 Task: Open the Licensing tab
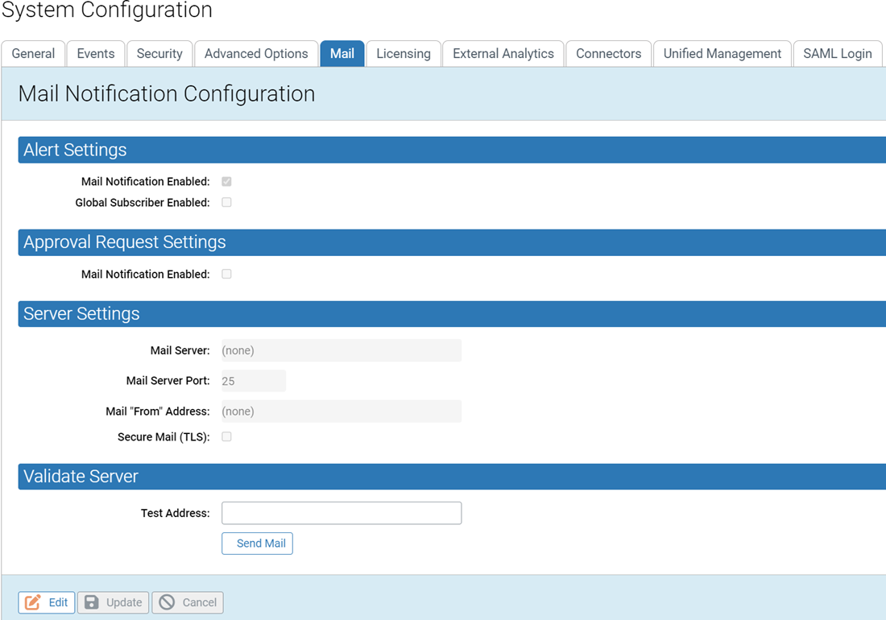click(404, 53)
